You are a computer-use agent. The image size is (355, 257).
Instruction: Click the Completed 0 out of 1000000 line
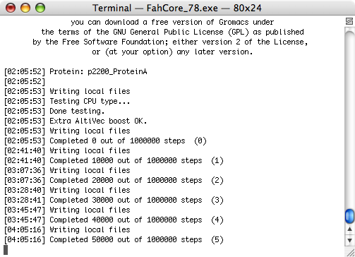(x=105, y=141)
